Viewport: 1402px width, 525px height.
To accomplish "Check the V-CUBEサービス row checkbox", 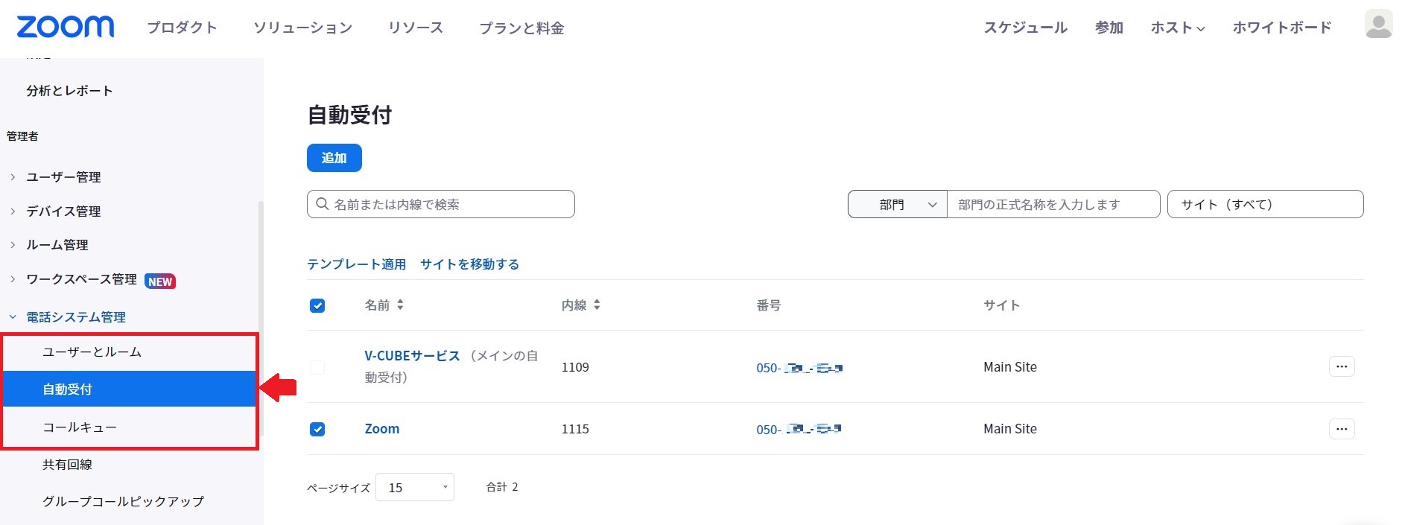I will click(317, 367).
